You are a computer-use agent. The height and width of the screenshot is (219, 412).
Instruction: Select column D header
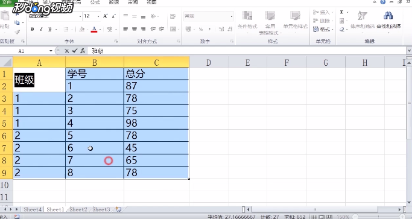(x=209, y=63)
